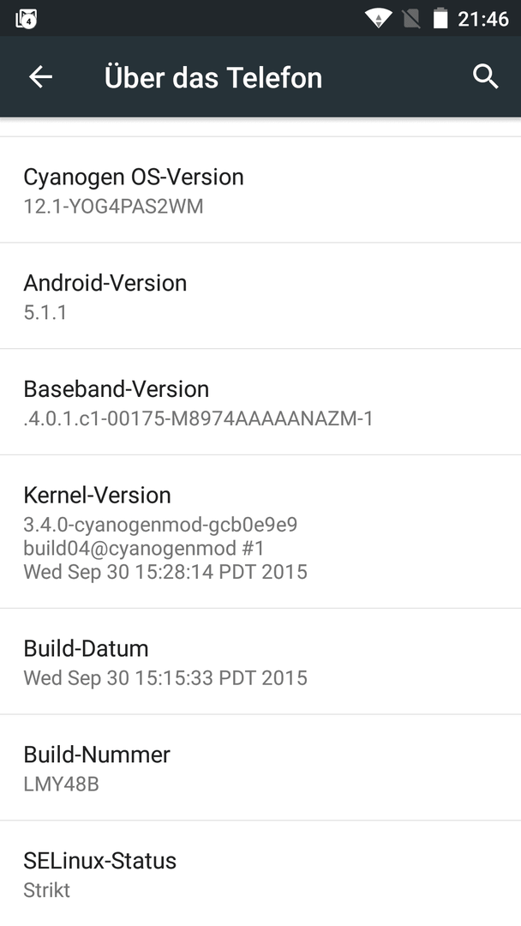Tap the Über das Telefon title
Image resolution: width=521 pixels, height=926 pixels.
point(213,77)
